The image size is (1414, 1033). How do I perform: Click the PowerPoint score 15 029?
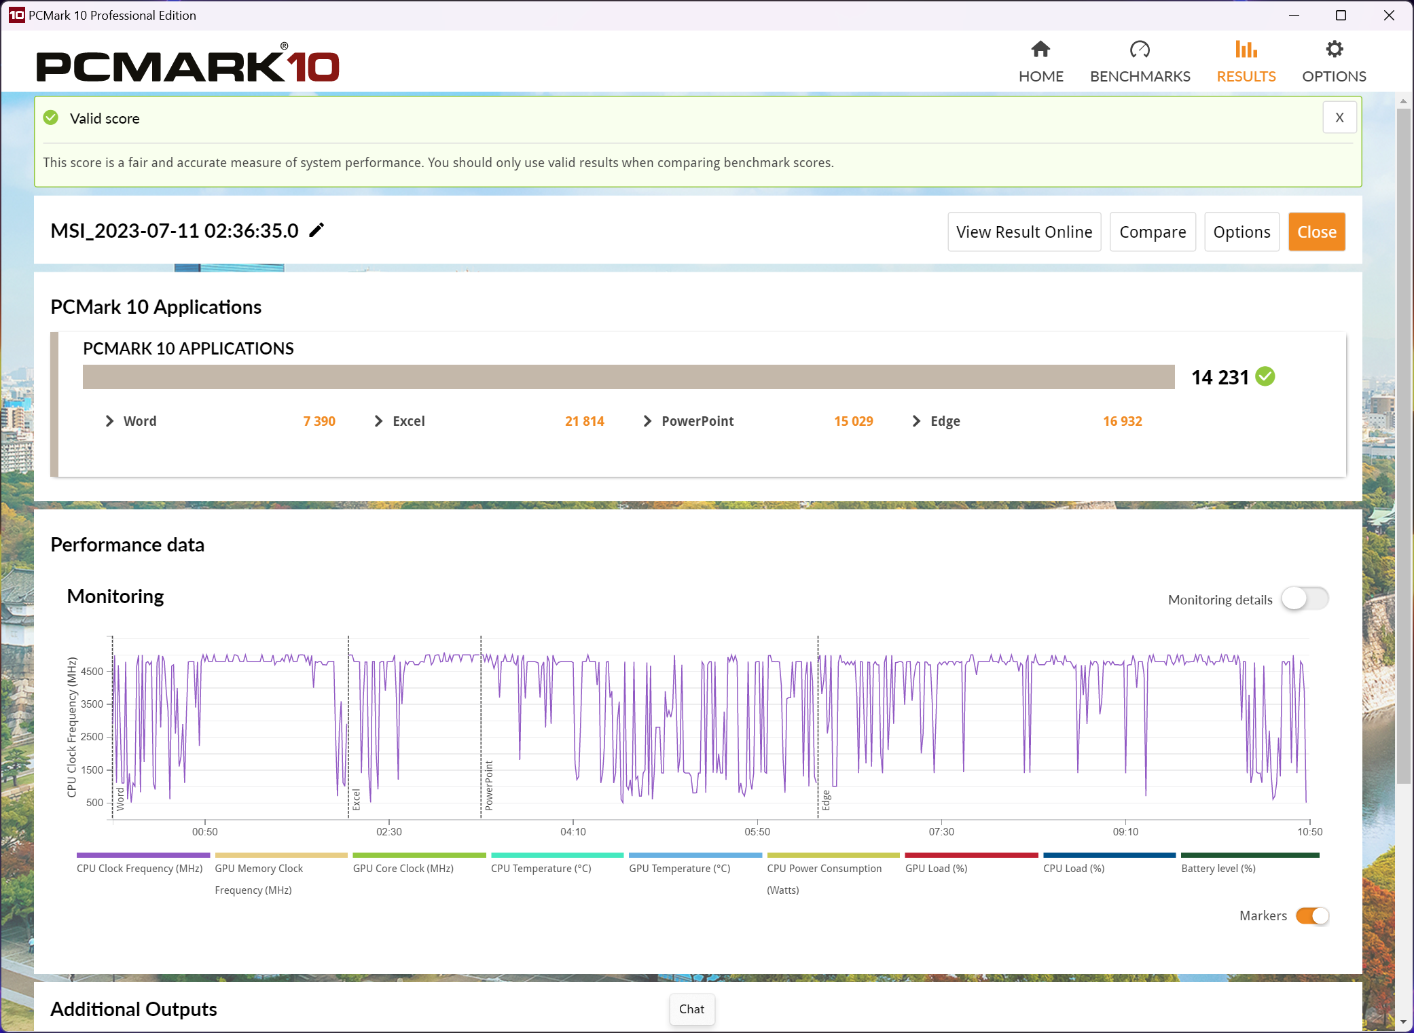853,421
